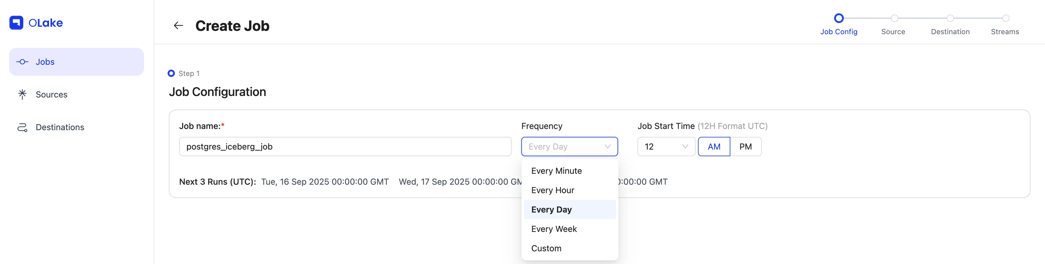Screen dimensions: 1045x264
Task: Choose Every Minute frequency option
Action: click(556, 171)
